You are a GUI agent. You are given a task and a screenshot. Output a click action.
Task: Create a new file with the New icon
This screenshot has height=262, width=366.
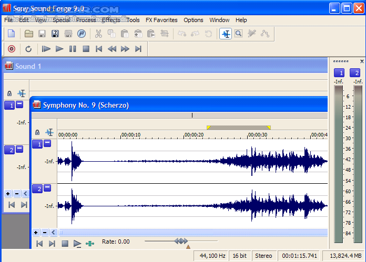click(x=11, y=34)
